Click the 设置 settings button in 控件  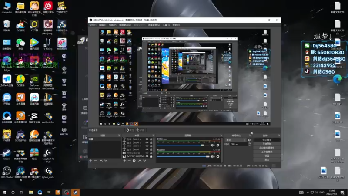tap(267, 156)
